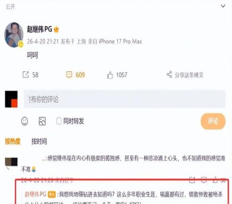232x204 pixels.
Task: Open the comments icon showing 609
Action: (69, 75)
